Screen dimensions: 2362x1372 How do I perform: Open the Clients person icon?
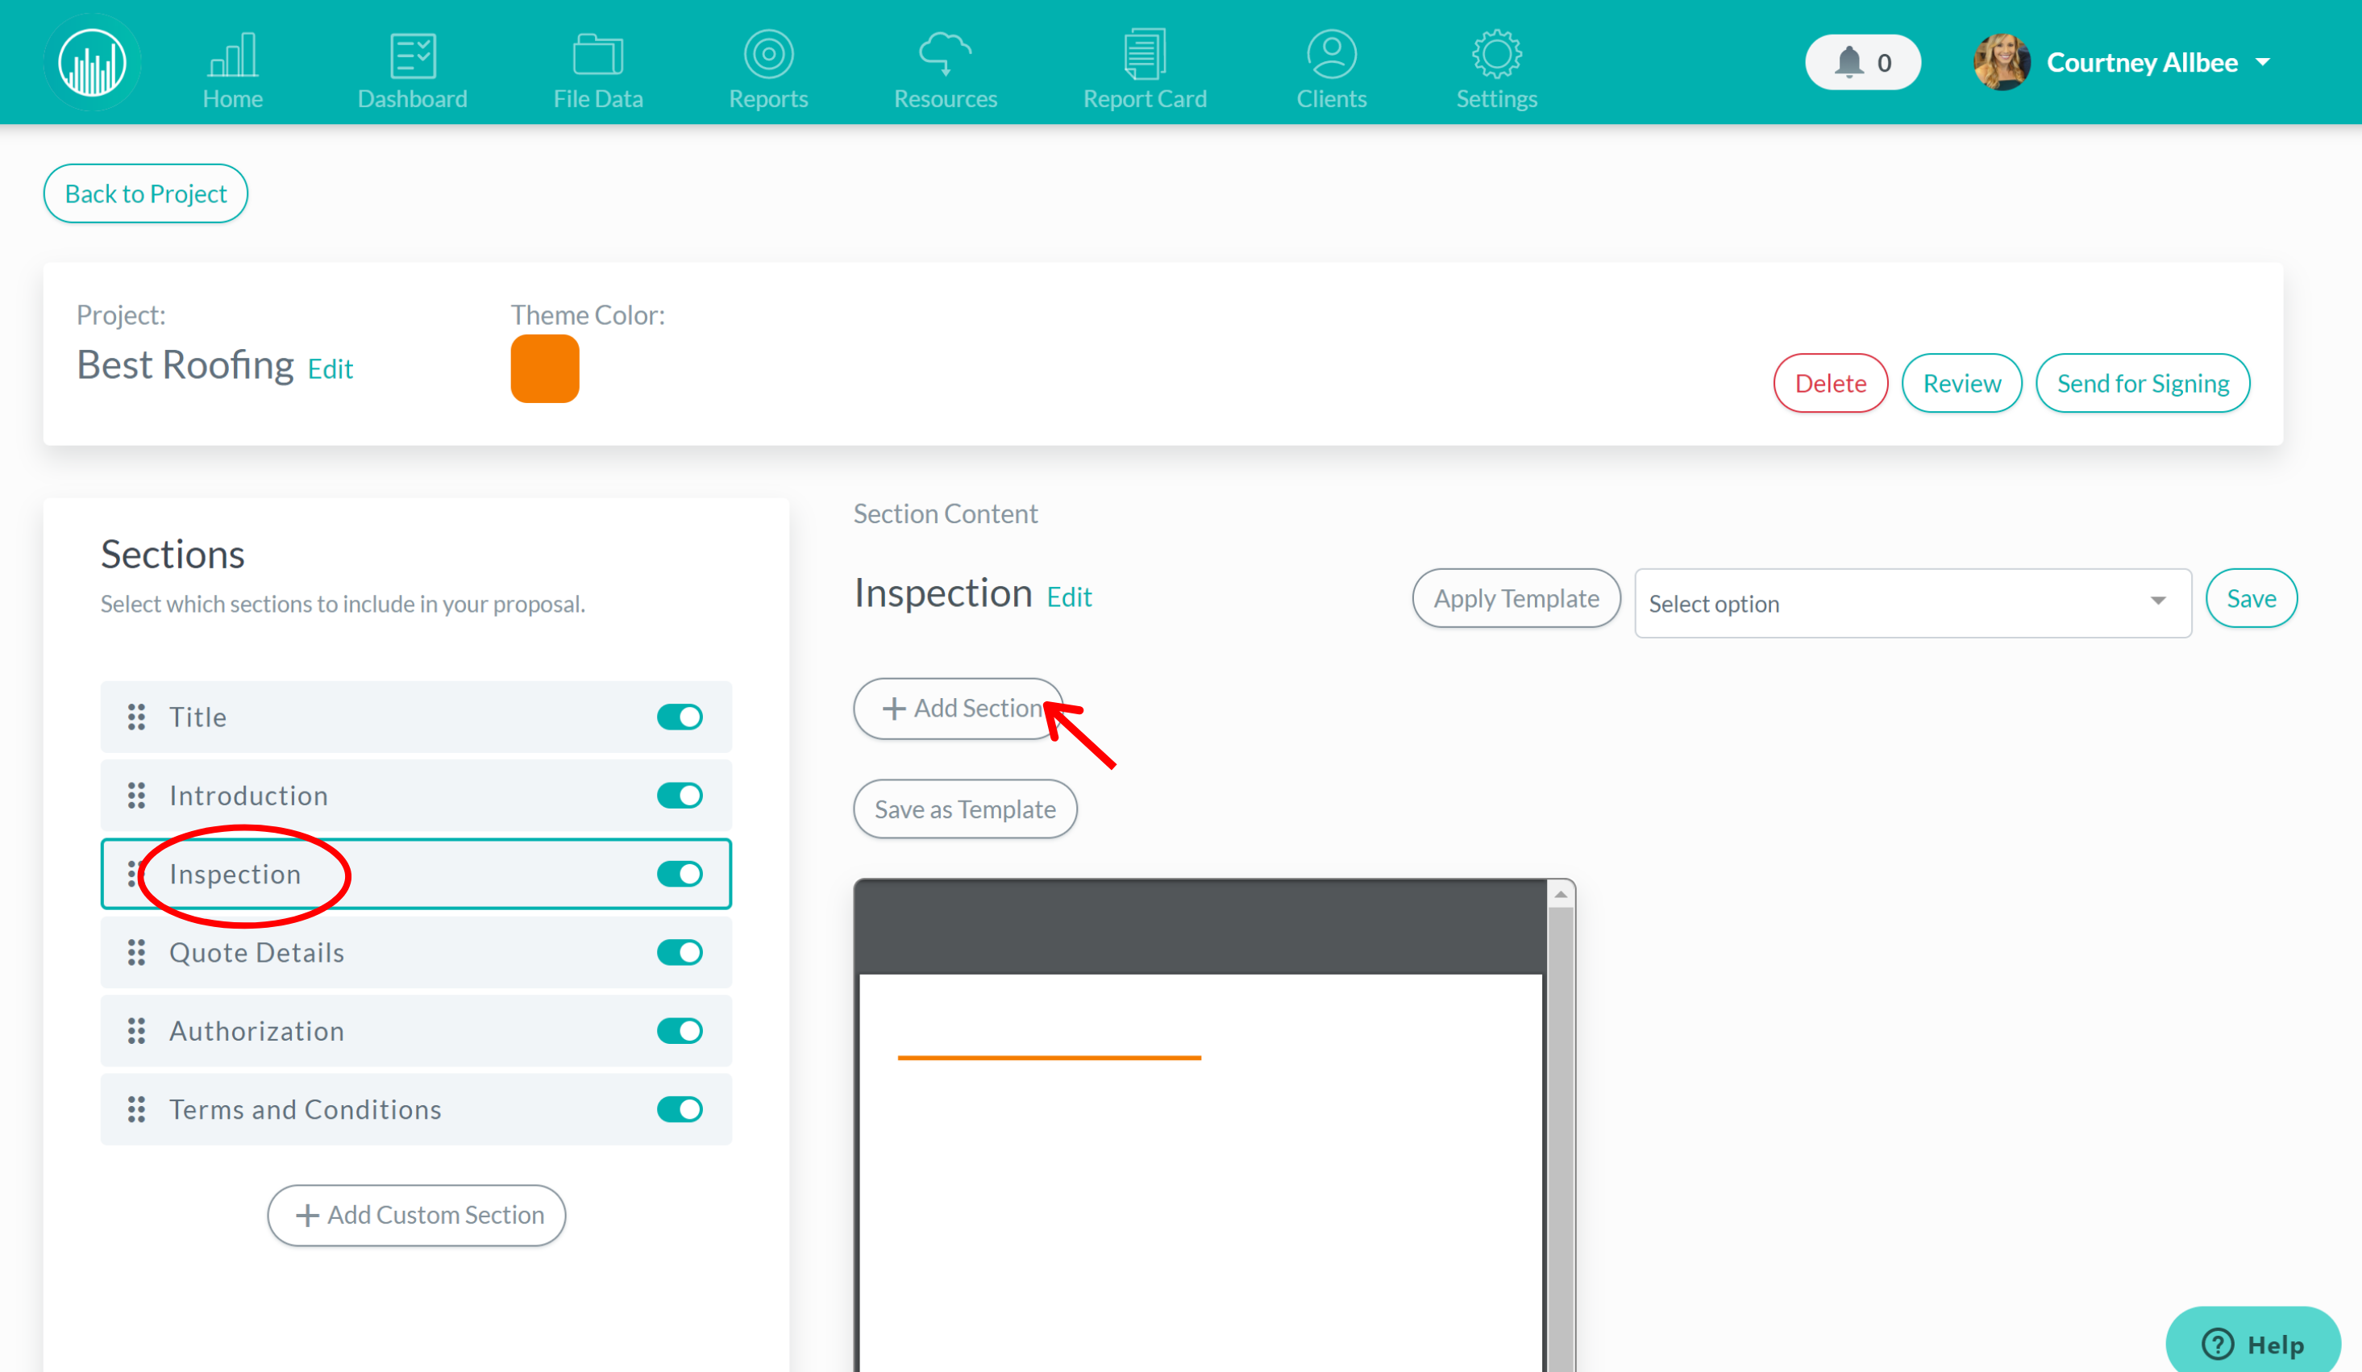[1331, 53]
